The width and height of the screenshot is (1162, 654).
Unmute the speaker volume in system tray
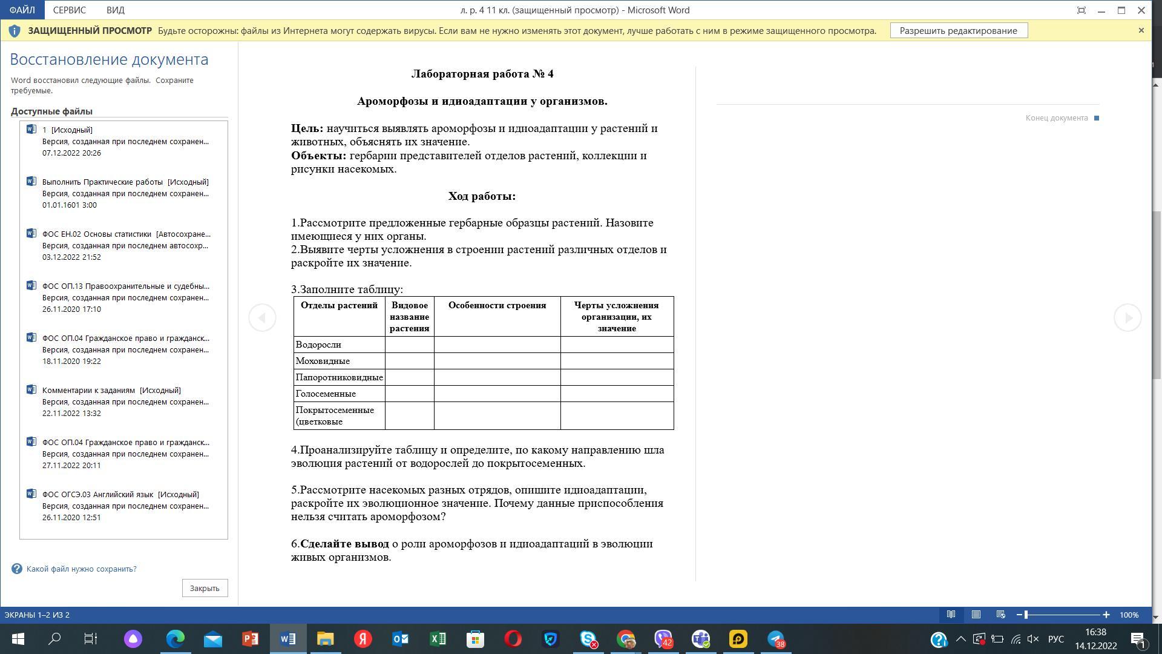tap(1033, 639)
